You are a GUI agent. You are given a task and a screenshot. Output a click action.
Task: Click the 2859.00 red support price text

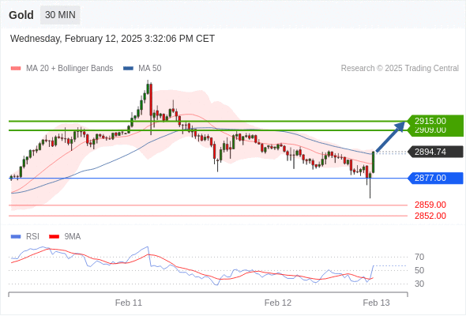(430, 205)
